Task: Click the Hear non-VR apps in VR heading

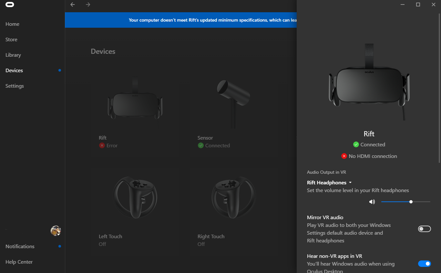Action: pyautogui.click(x=334, y=256)
